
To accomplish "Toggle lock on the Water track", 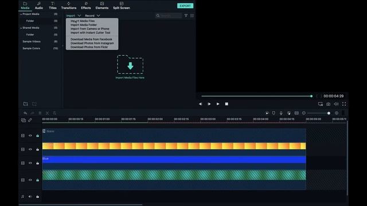I will point(37,136).
